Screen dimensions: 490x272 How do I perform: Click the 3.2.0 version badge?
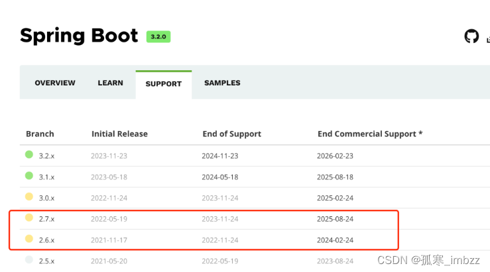point(158,36)
